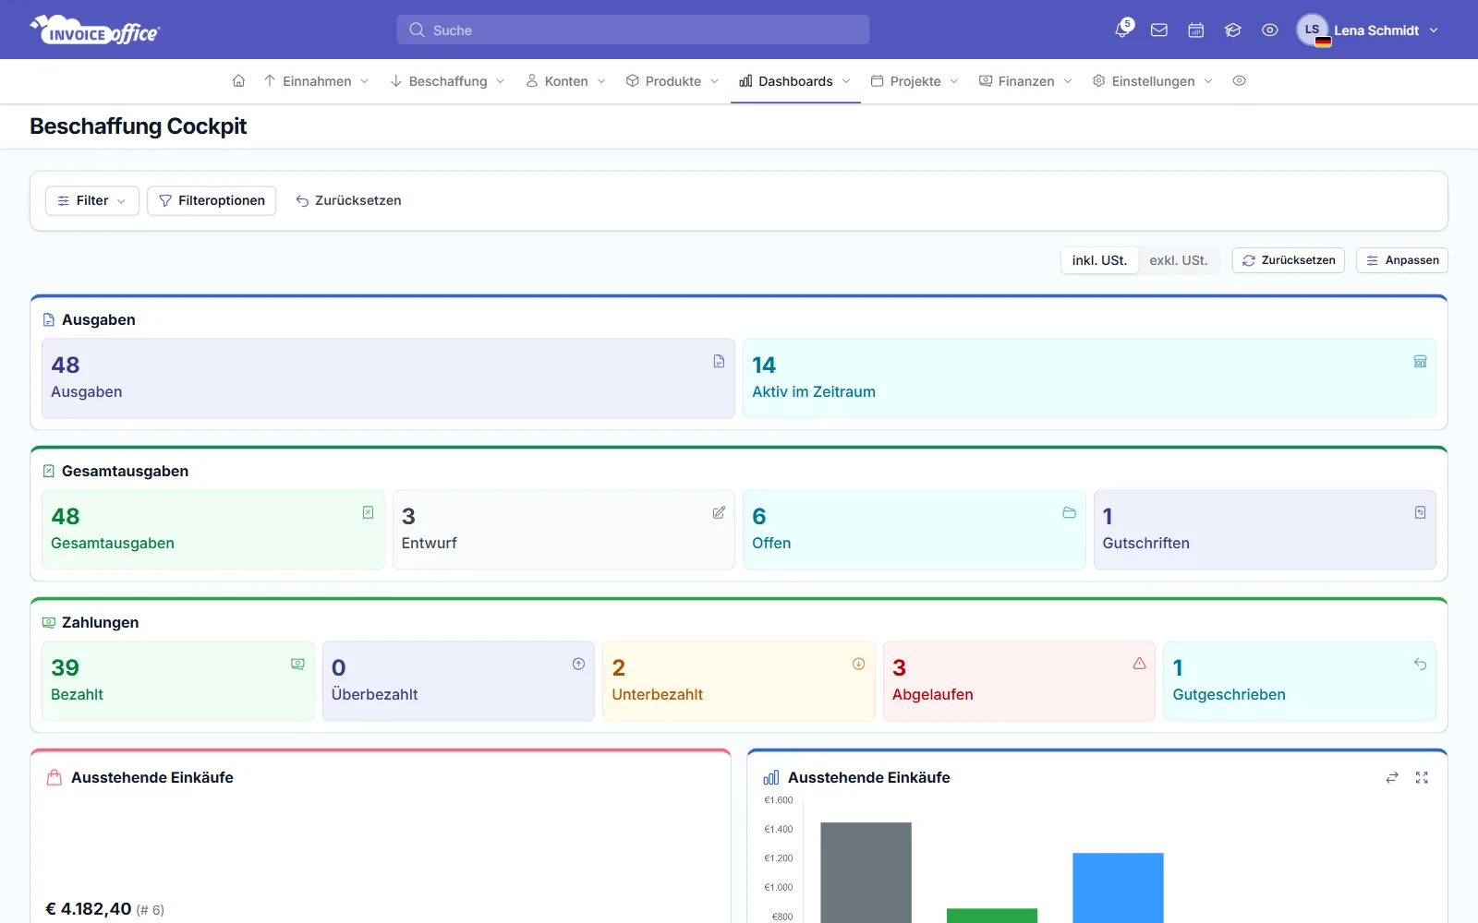The image size is (1478, 923).
Task: Click the graduation cap learning icon
Action: pos(1233,30)
